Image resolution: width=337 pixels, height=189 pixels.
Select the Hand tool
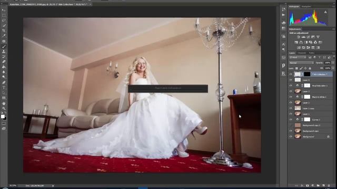pos(4,103)
